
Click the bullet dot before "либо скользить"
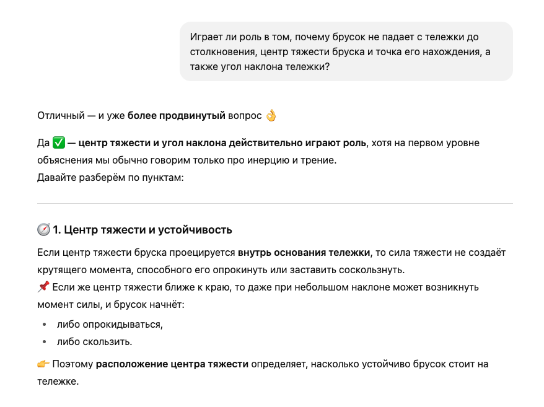(x=44, y=341)
